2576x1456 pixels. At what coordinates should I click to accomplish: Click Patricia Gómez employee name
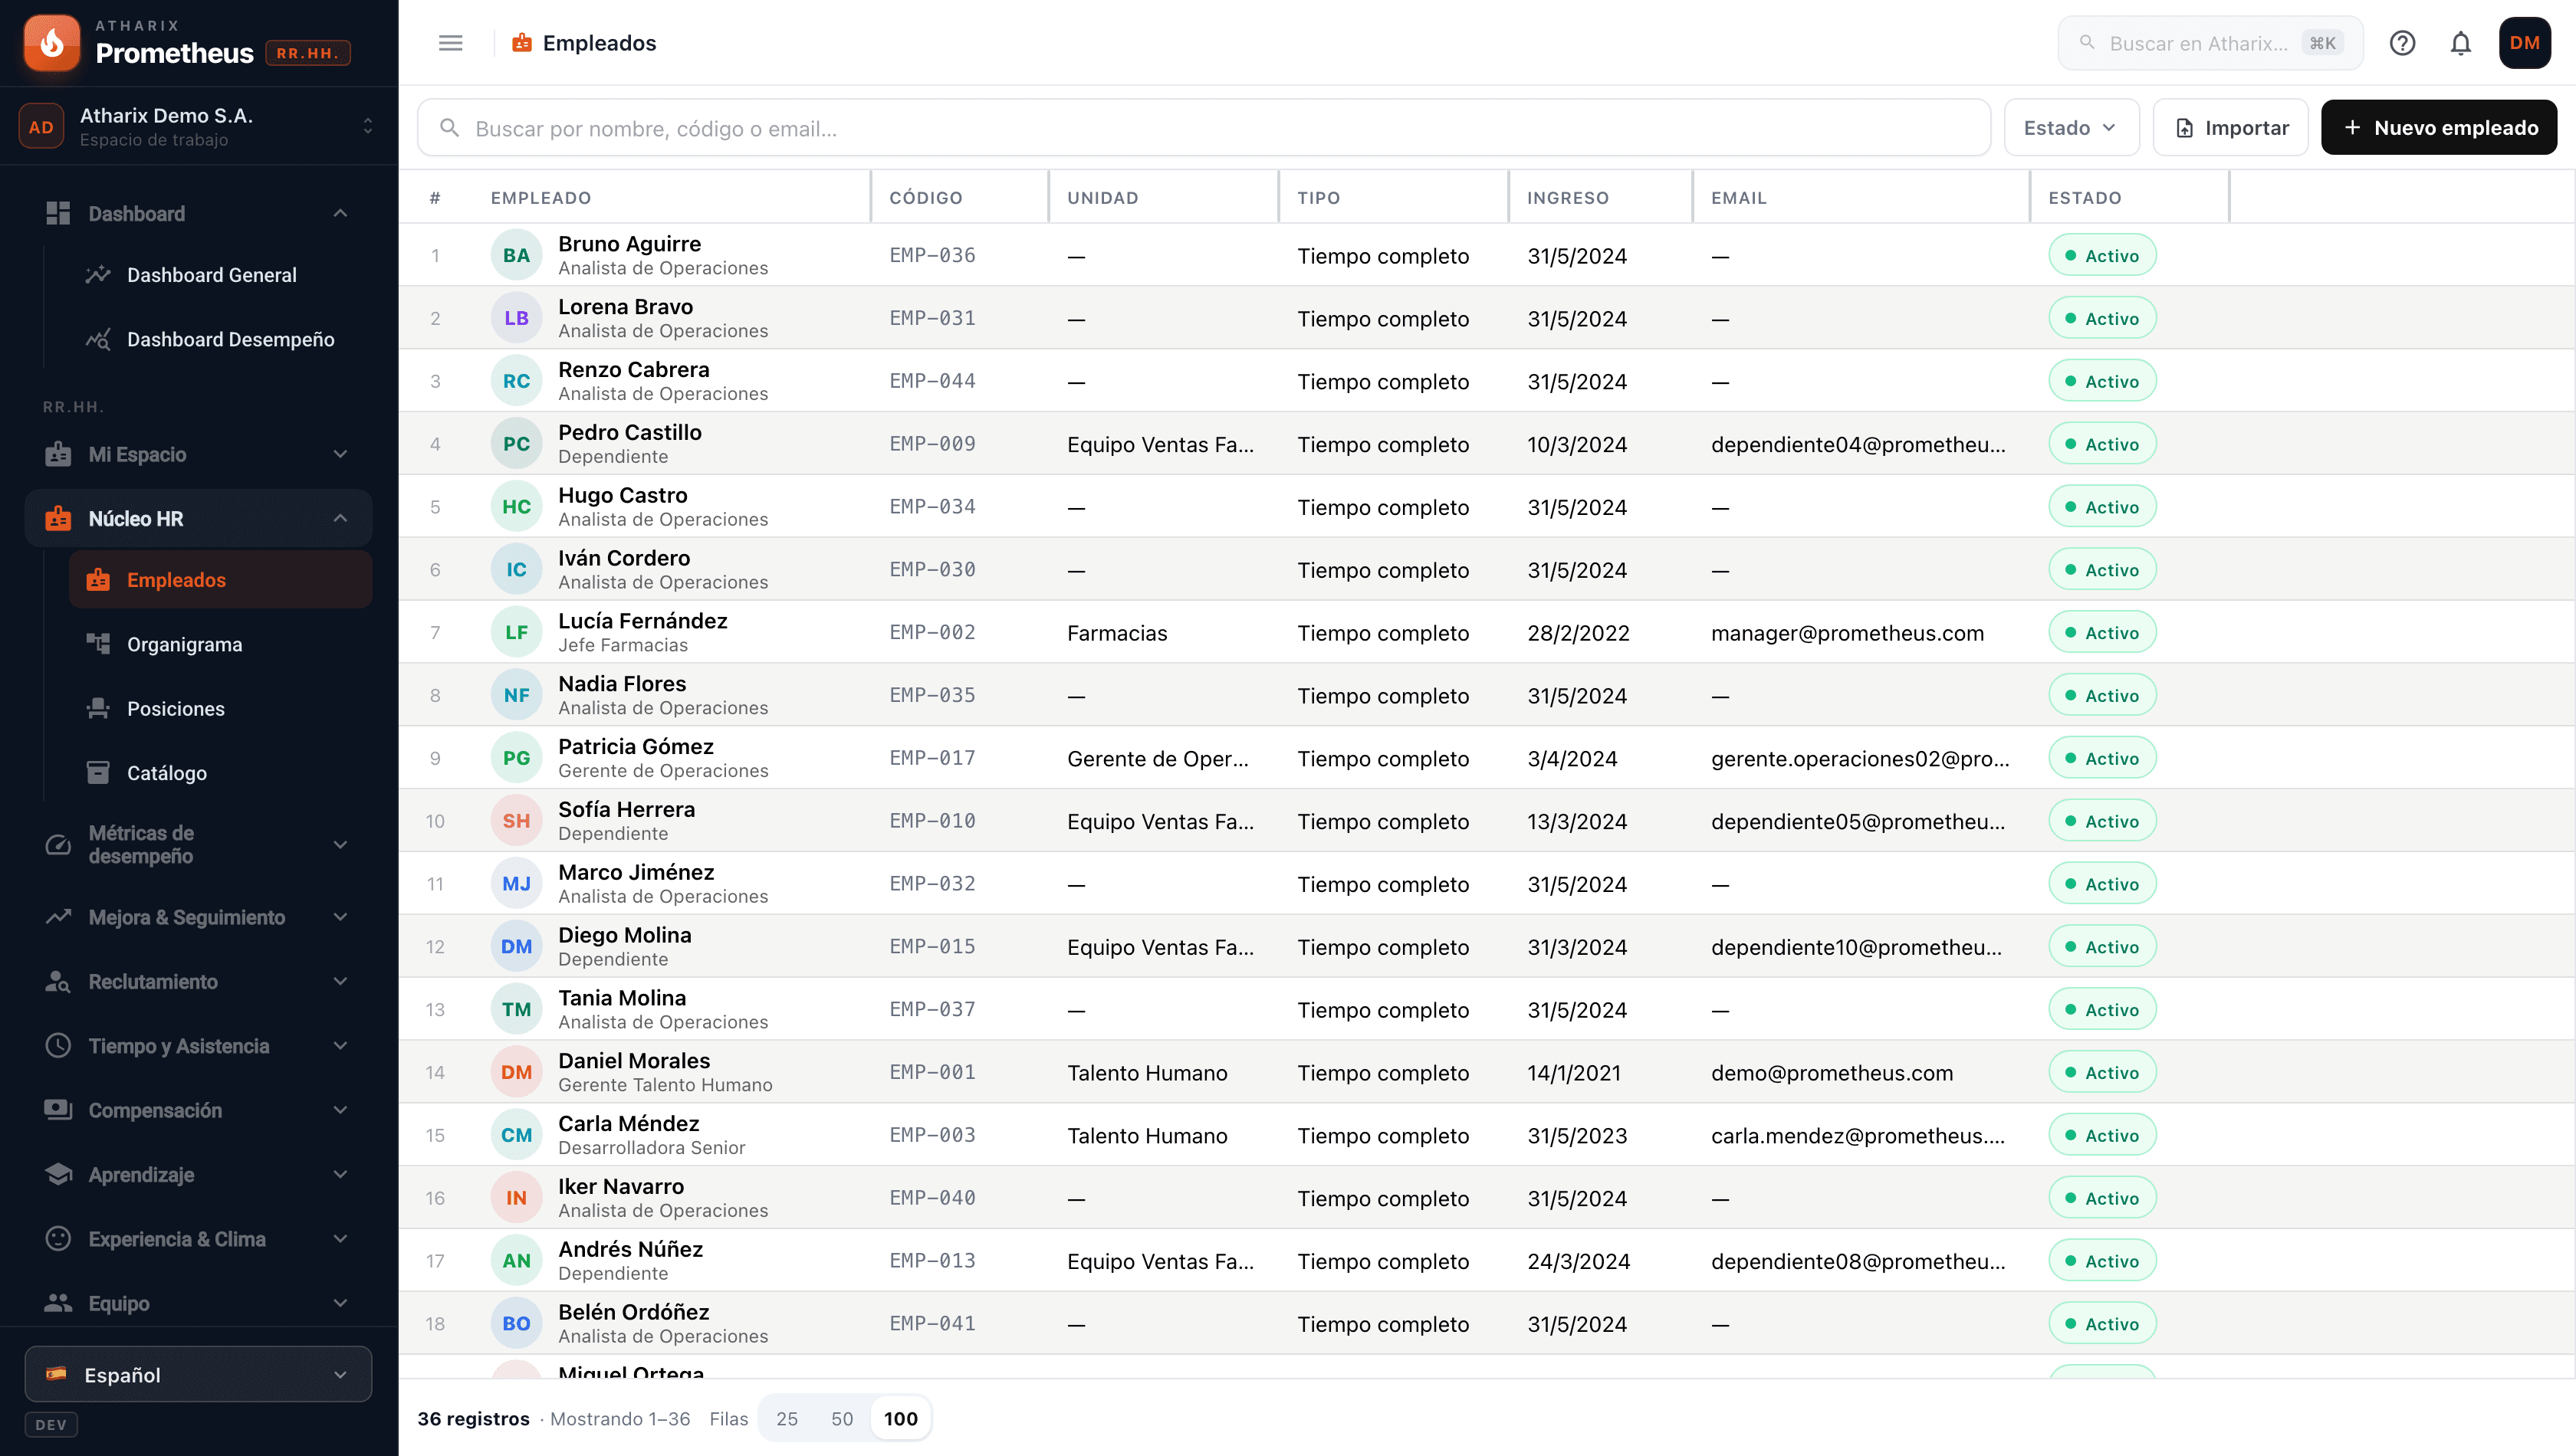tap(636, 746)
